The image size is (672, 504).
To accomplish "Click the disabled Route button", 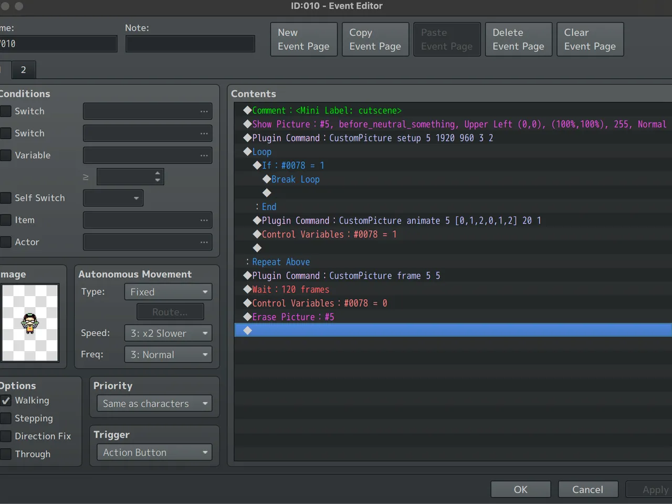I will click(170, 312).
